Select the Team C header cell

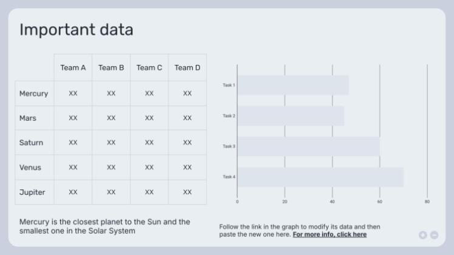tap(149, 67)
